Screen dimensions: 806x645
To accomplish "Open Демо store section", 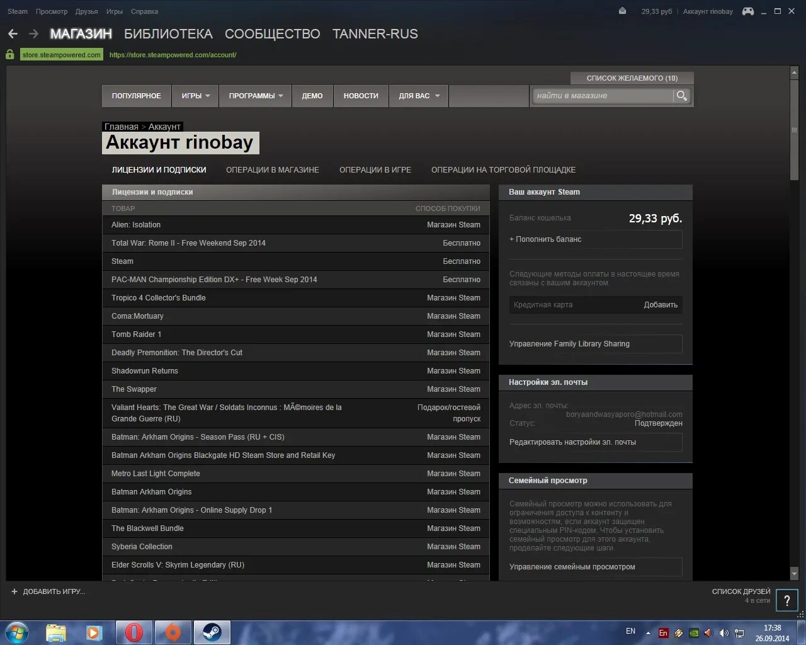I will 312,96.
